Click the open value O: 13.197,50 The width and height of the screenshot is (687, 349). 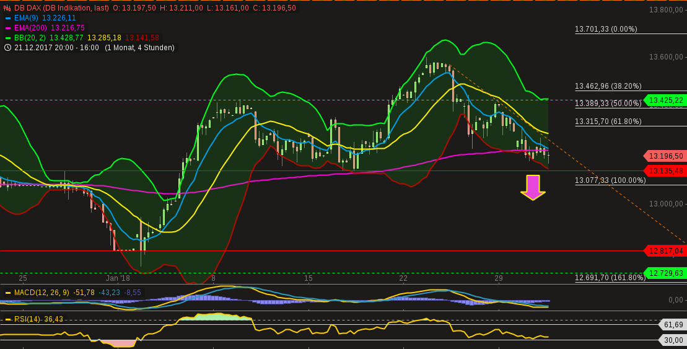[x=134, y=8]
